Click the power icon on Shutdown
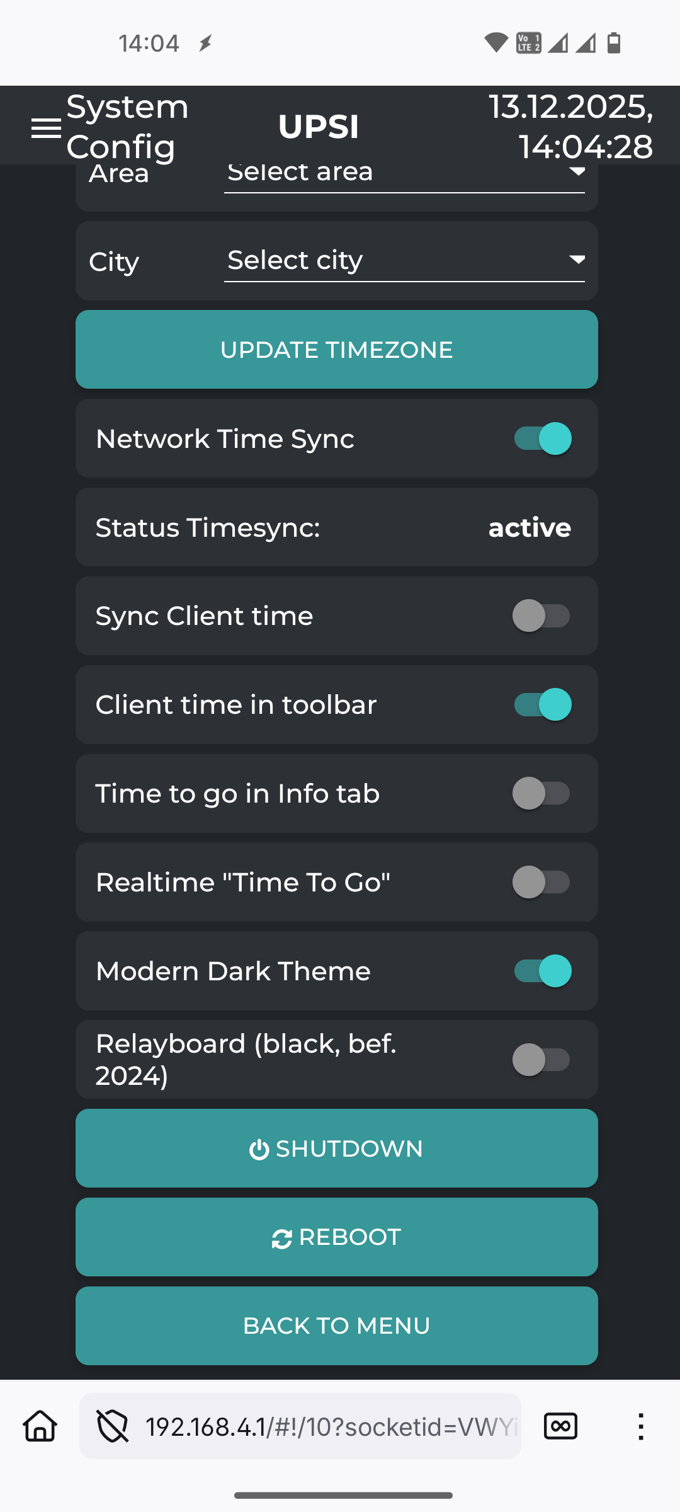680x1512 pixels. pyautogui.click(x=259, y=1150)
